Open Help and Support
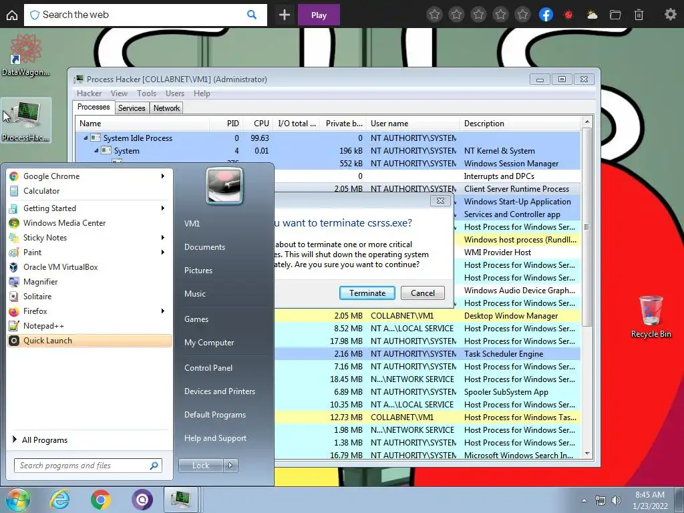This screenshot has height=513, width=684. (216, 438)
